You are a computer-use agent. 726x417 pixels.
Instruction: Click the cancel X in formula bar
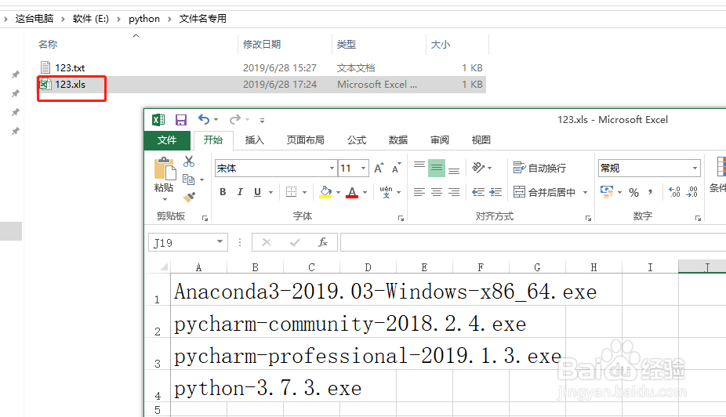[267, 242]
